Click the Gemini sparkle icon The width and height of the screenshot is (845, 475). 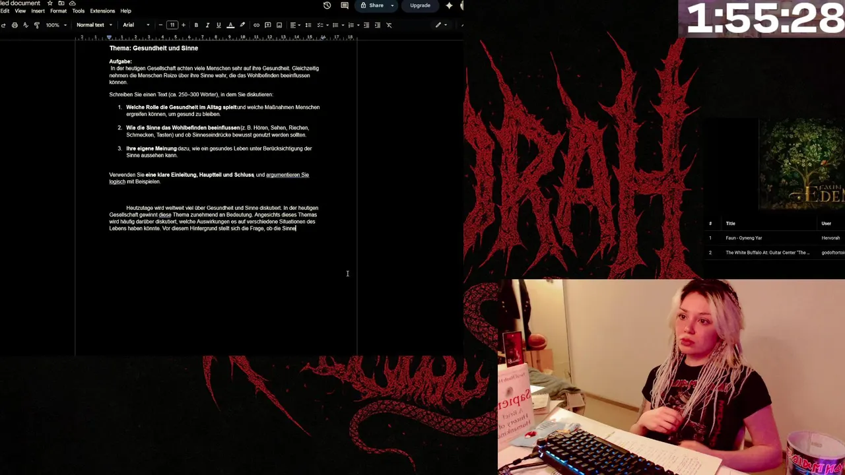(449, 5)
